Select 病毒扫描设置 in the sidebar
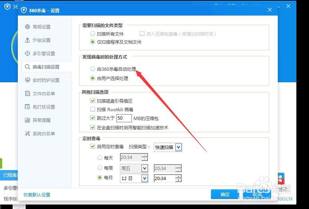Viewport: 309px width, 209px height. [46, 67]
